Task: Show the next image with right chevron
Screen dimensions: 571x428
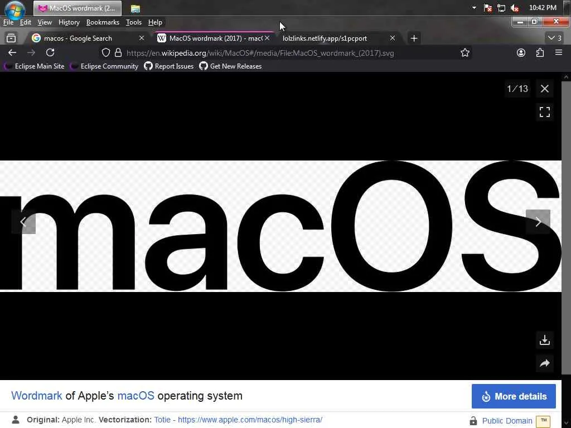Action: 538,222
